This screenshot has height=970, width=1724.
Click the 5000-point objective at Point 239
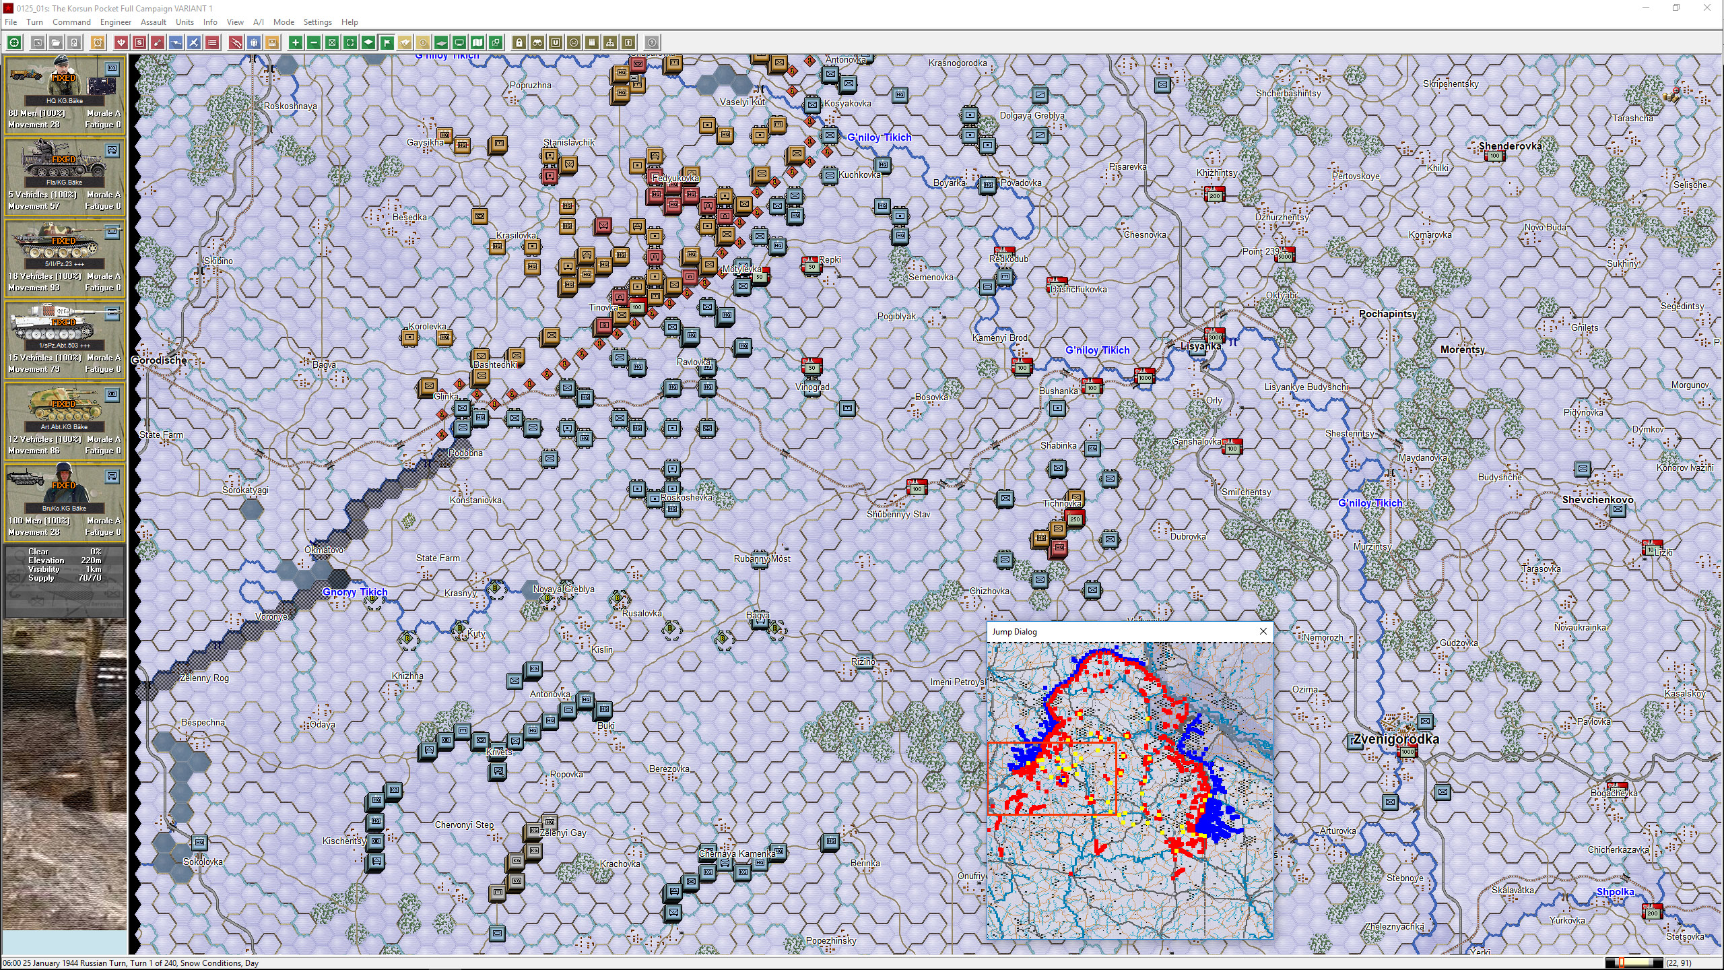(1285, 255)
